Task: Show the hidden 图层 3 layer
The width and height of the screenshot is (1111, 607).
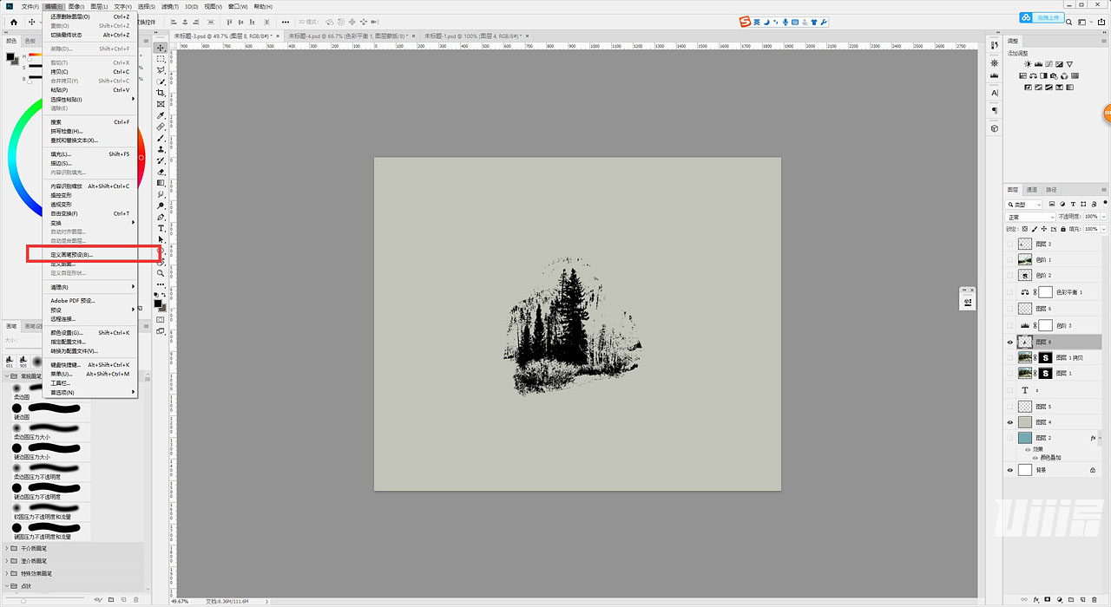Action: pos(1009,245)
